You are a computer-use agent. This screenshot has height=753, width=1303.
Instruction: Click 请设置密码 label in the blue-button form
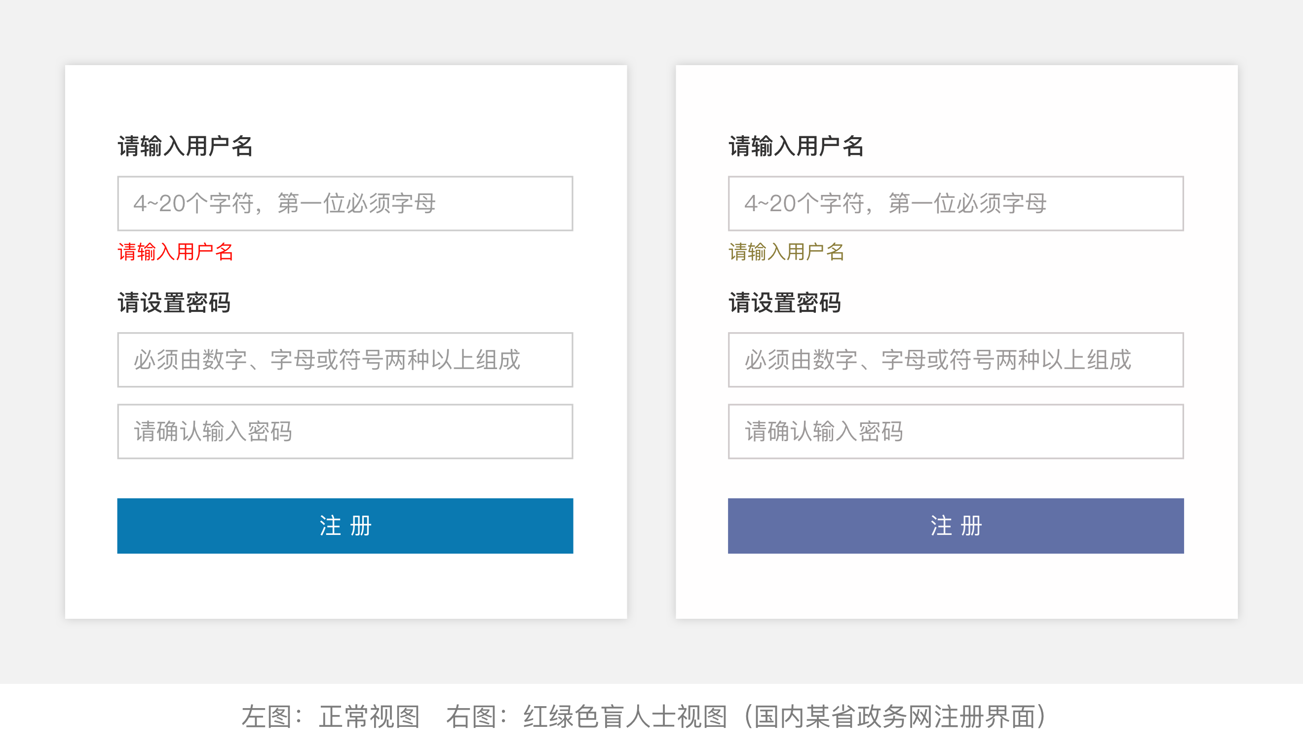[x=174, y=303]
